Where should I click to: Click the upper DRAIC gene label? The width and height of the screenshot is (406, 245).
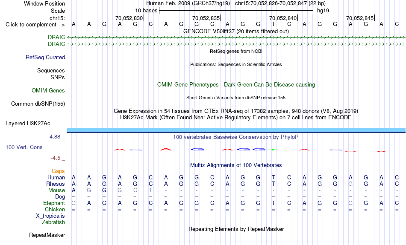(56, 37)
